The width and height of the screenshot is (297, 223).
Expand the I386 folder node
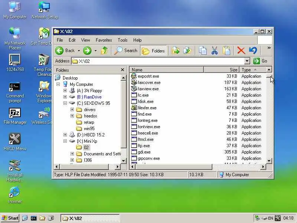coord(72,160)
